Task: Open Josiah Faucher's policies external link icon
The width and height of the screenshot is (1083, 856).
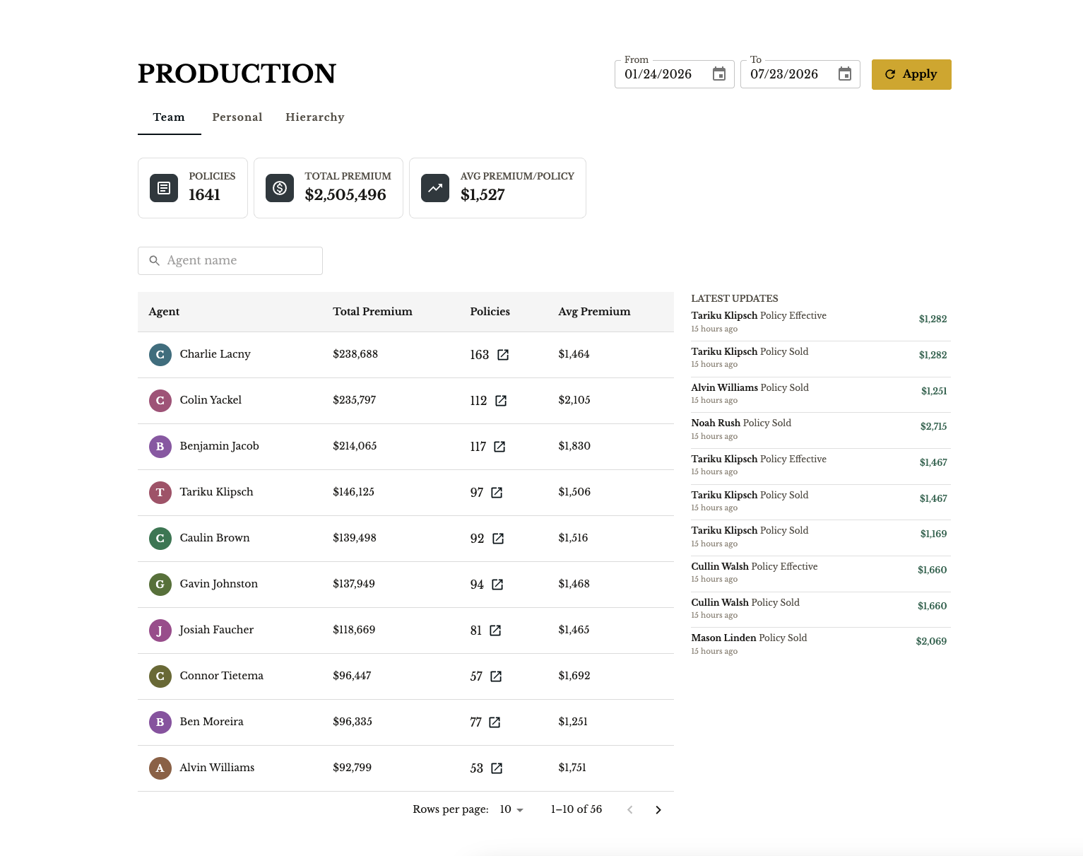Action: [x=495, y=631]
